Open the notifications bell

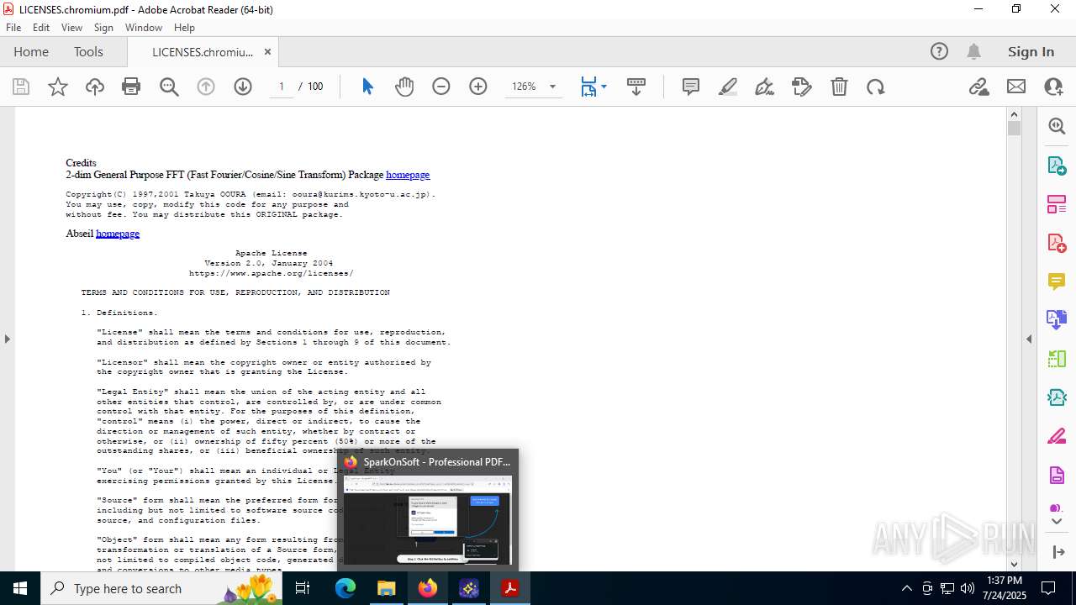click(973, 51)
